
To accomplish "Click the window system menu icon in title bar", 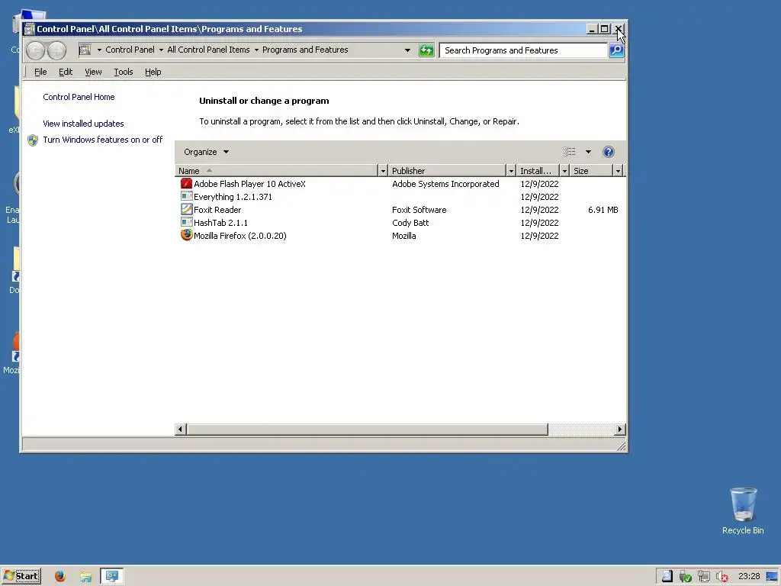I will 30,29.
